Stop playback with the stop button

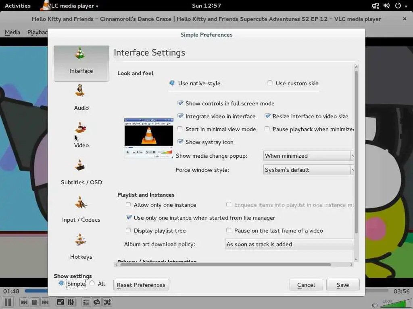tap(35, 302)
